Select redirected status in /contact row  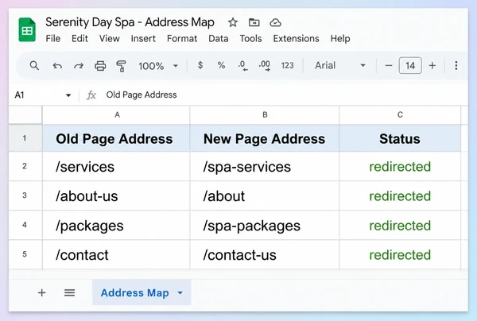tap(400, 255)
